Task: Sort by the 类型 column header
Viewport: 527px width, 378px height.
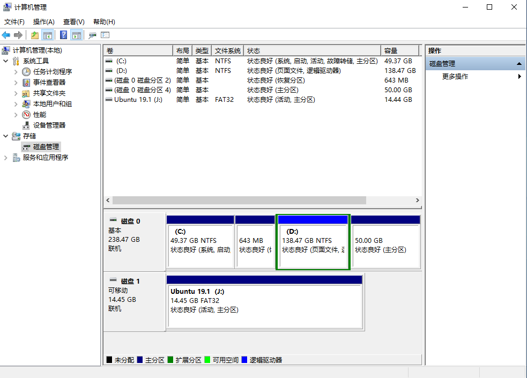Action: [x=202, y=51]
